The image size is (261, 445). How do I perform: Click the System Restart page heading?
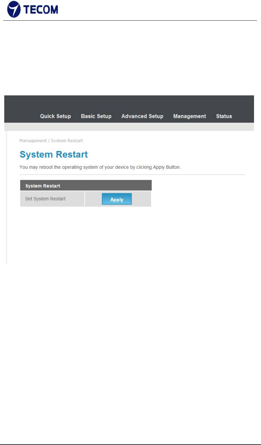click(54, 154)
